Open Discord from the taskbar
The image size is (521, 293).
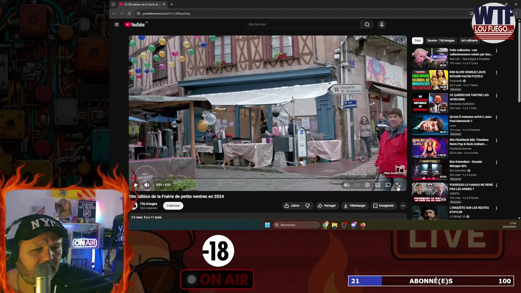[353, 225]
